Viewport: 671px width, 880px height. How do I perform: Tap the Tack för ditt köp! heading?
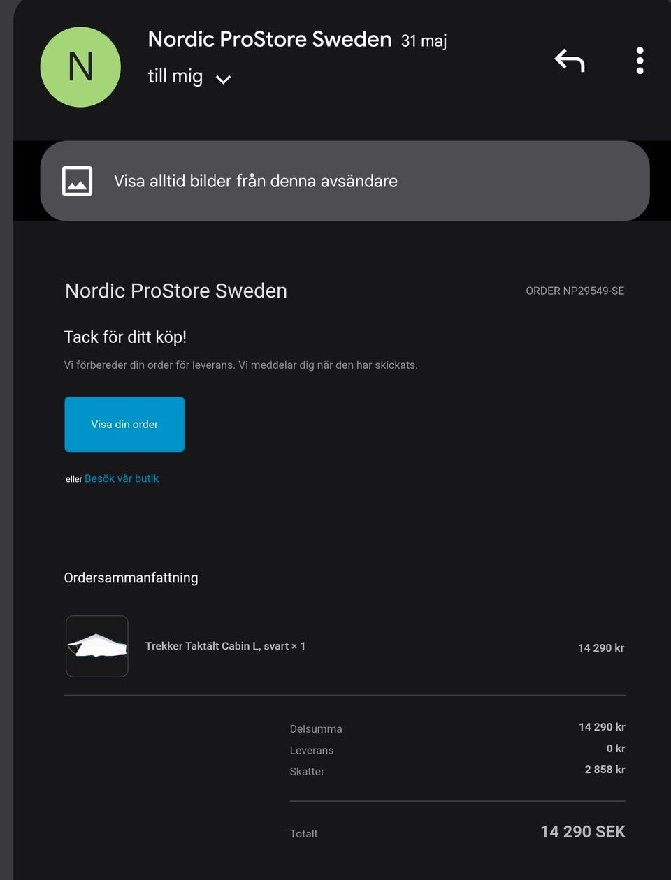click(x=125, y=337)
